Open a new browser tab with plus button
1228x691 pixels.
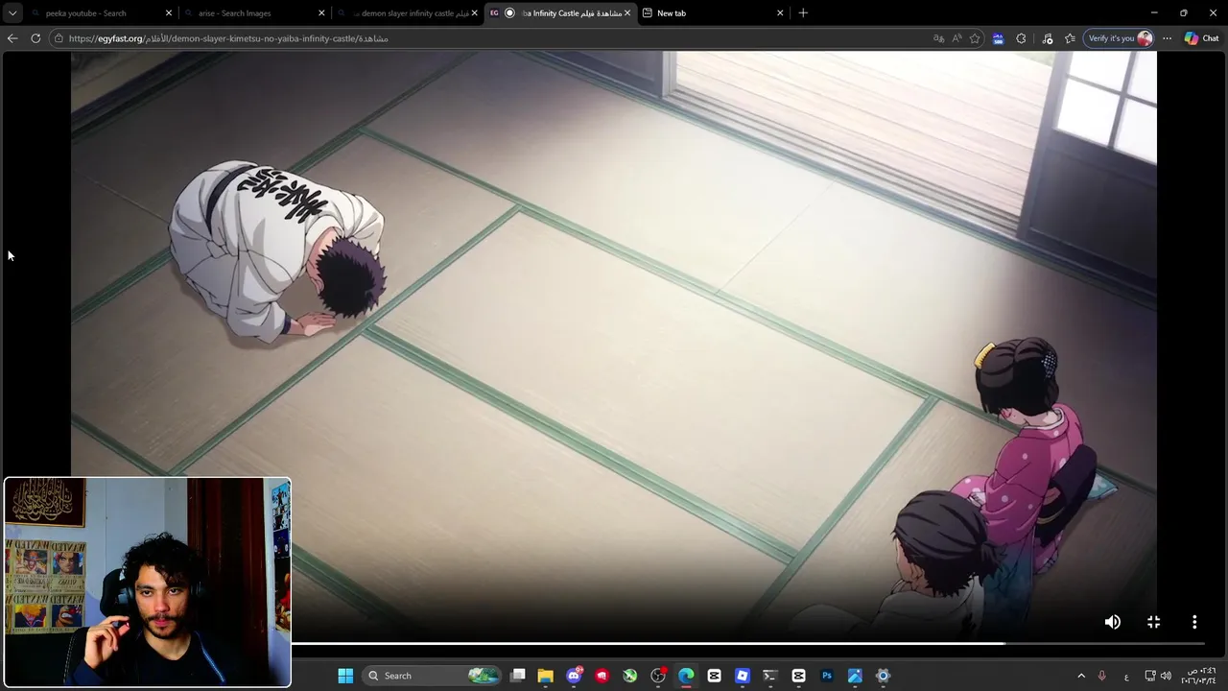(803, 13)
